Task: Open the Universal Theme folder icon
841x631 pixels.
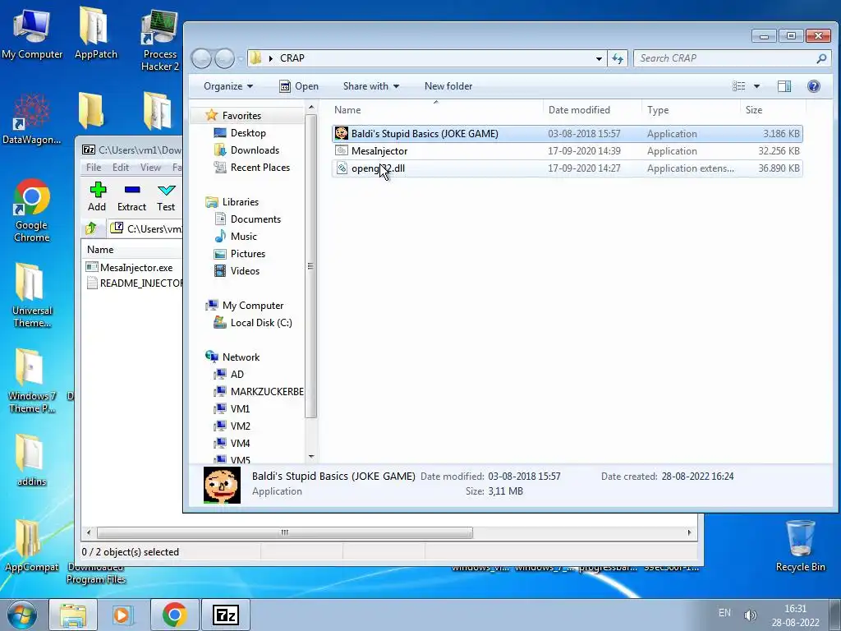Action: (32, 295)
